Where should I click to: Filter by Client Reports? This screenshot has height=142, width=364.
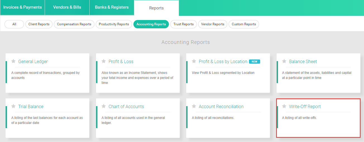click(x=39, y=24)
